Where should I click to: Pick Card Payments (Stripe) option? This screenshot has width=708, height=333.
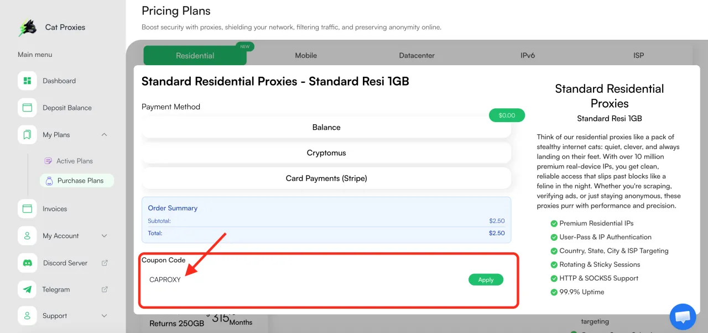pyautogui.click(x=326, y=178)
